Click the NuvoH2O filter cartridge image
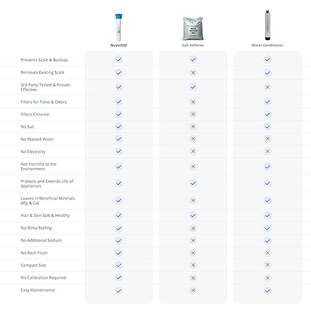Screen dimensions: 311x311 tap(119, 27)
